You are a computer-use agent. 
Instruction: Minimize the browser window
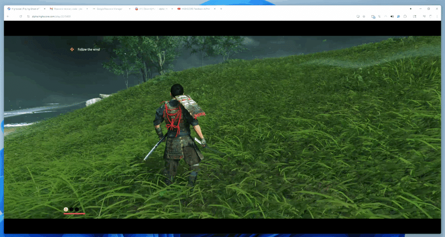click(x=421, y=9)
